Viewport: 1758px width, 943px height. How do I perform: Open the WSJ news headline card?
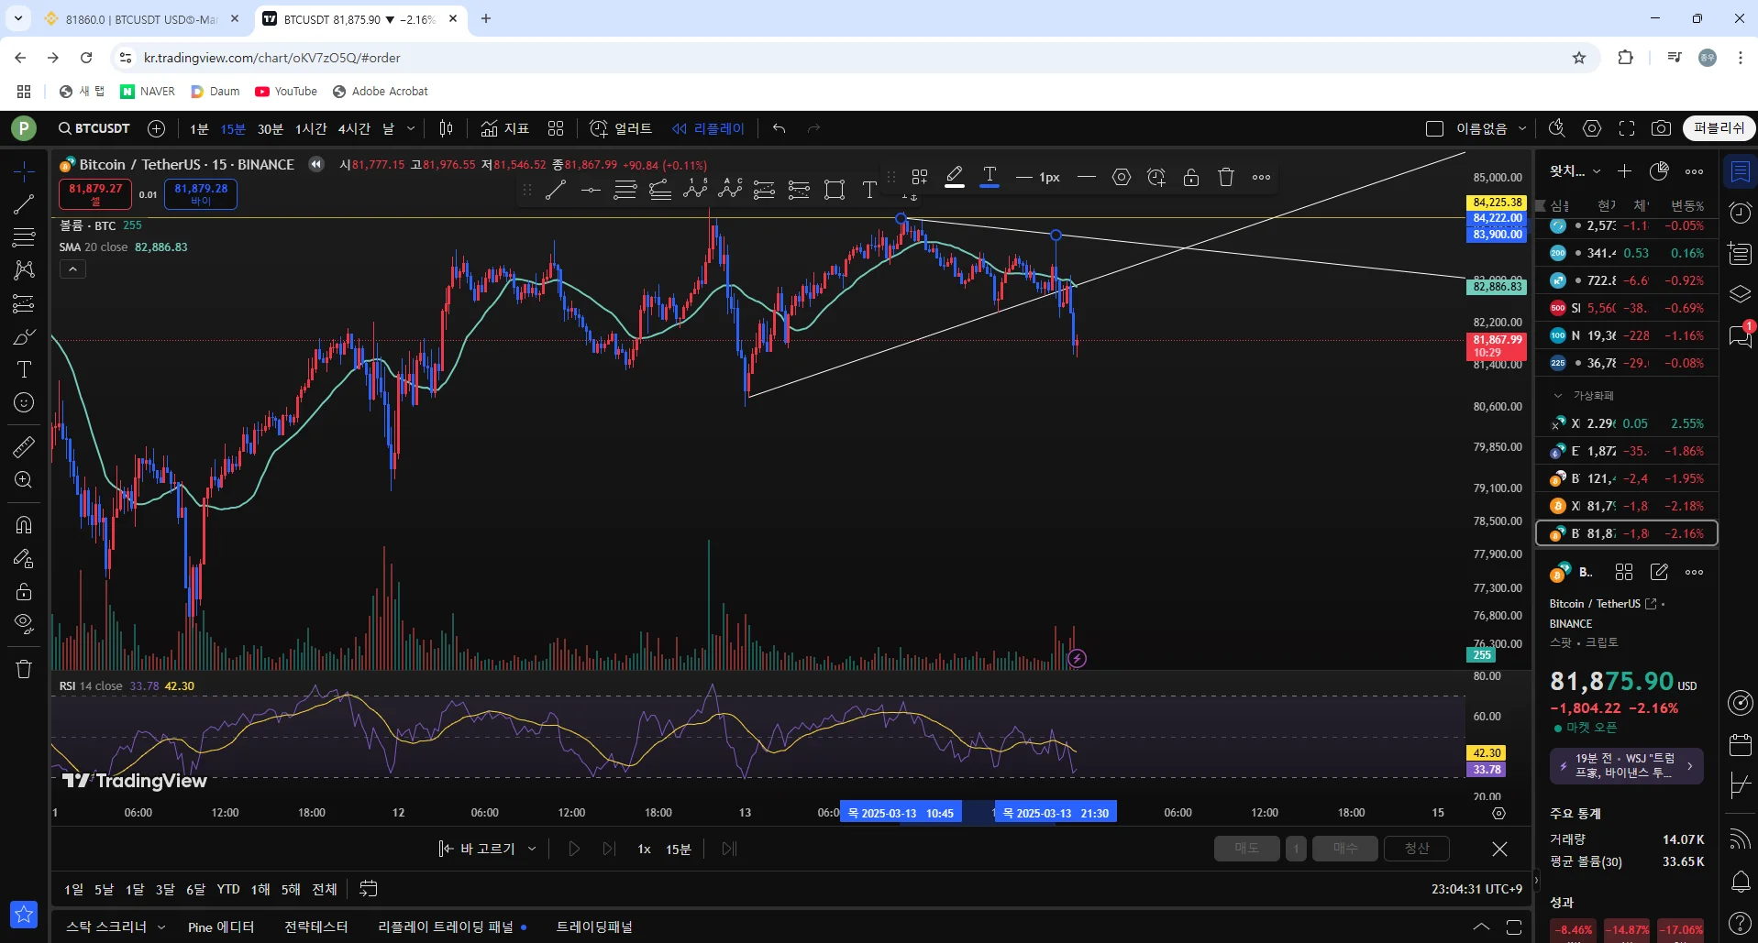click(1626, 766)
